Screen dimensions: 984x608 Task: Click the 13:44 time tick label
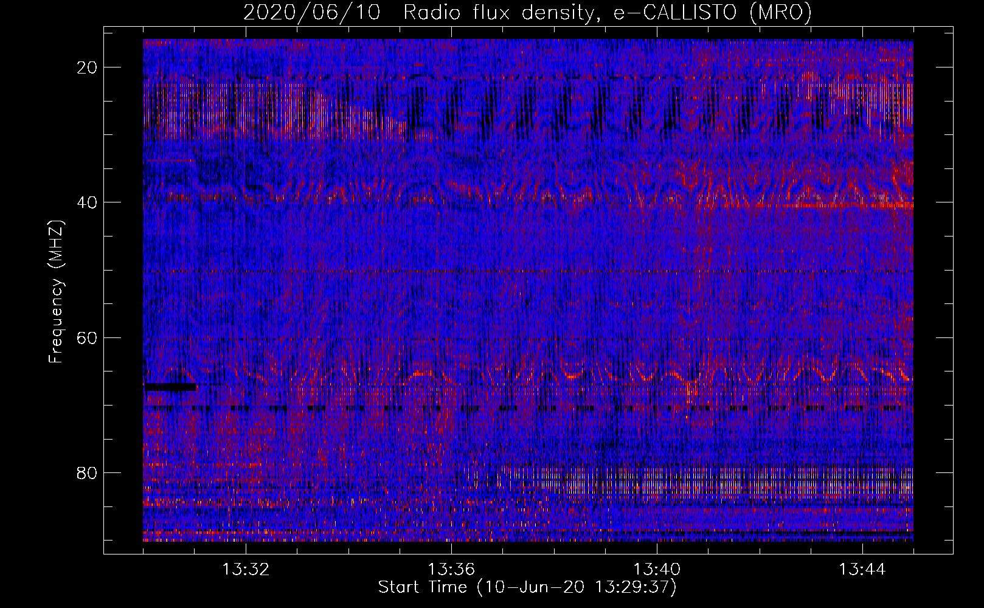coord(862,570)
